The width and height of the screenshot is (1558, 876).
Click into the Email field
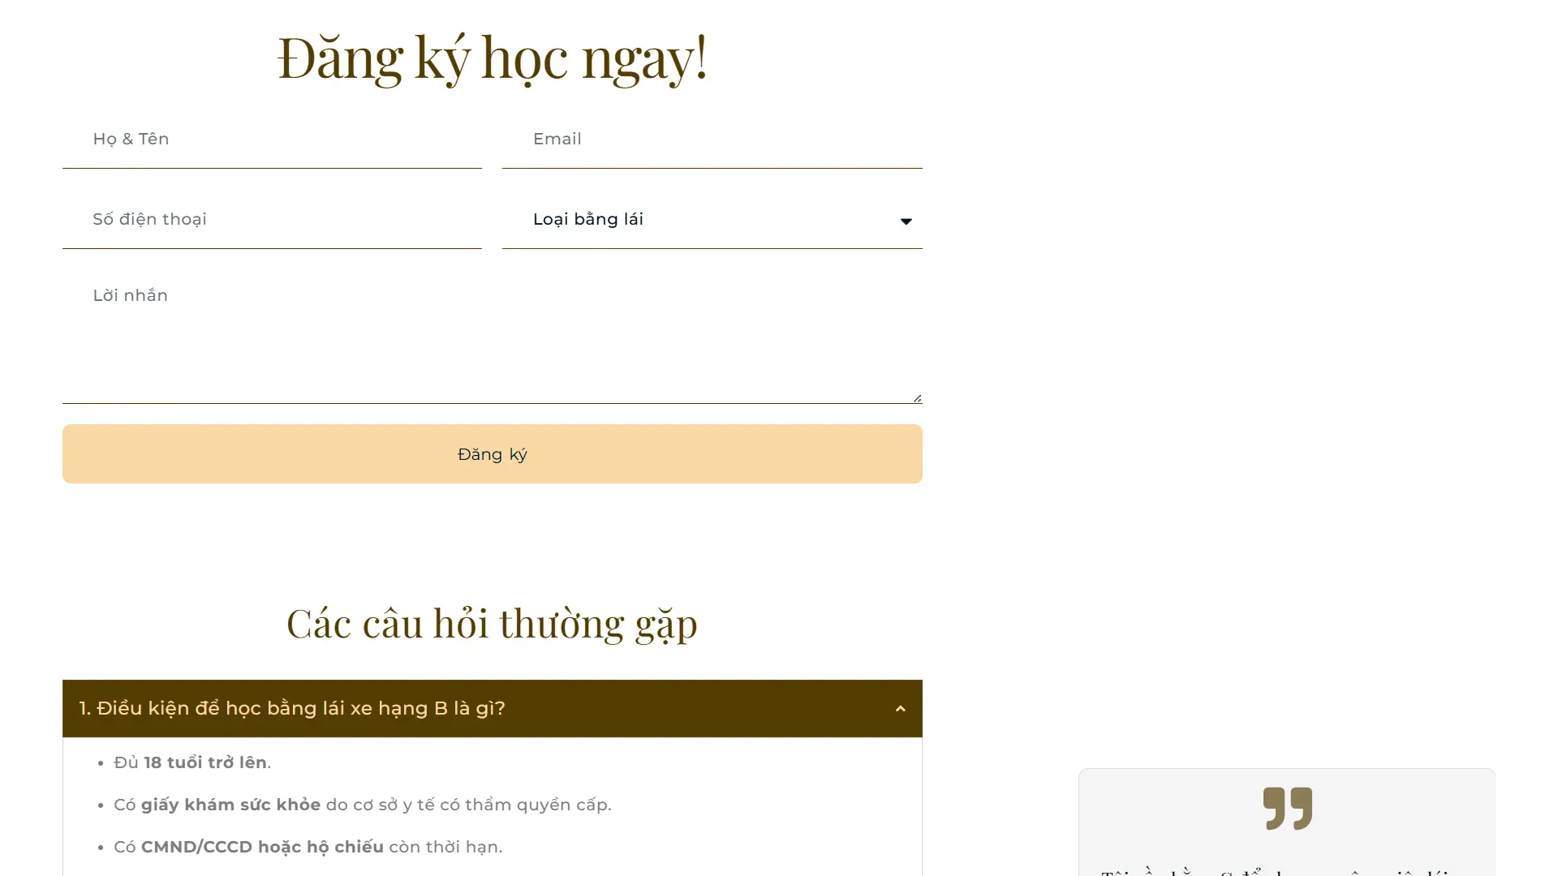[x=712, y=139]
